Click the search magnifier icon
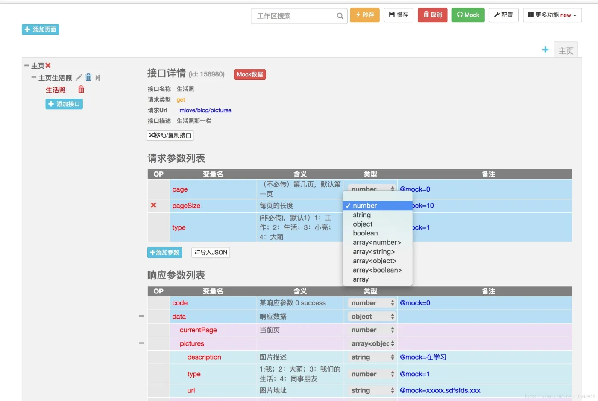Viewport: 598px width, 401px height. [340, 16]
